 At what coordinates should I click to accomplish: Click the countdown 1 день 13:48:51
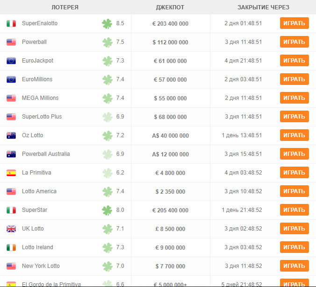242,135
